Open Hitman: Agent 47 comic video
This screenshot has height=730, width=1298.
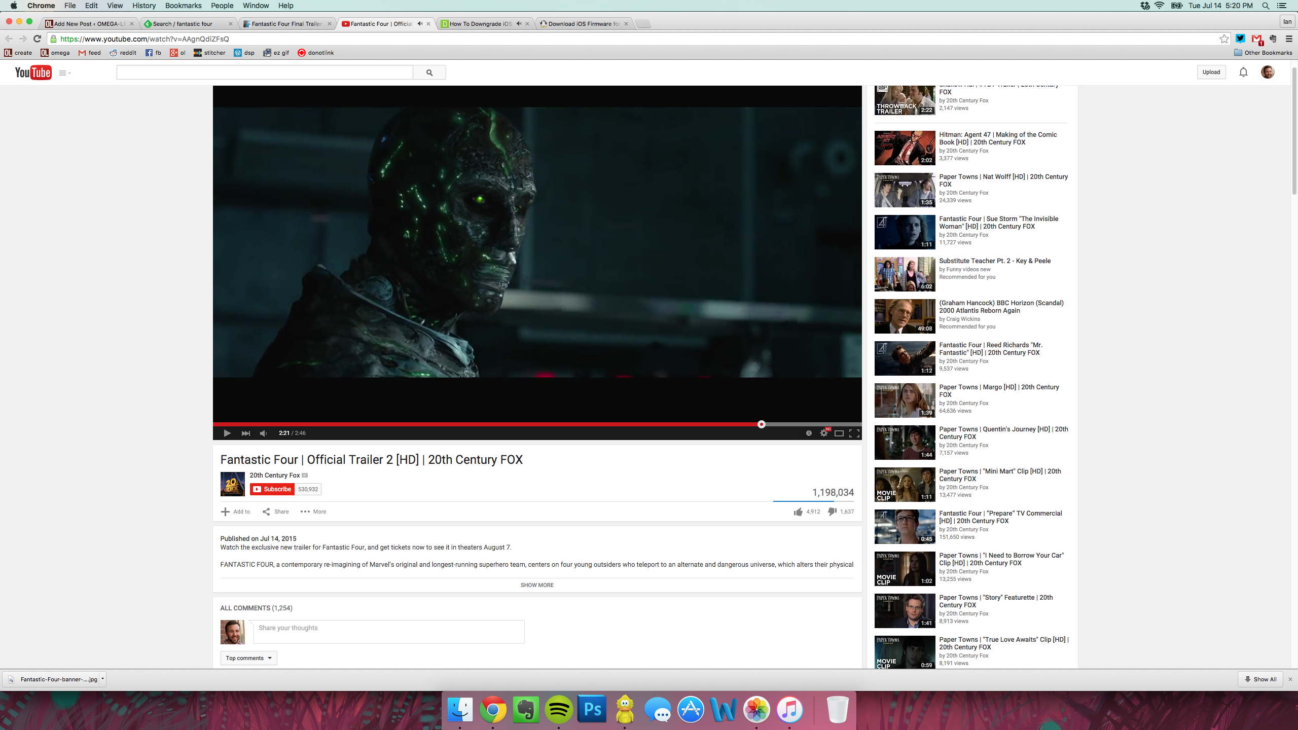pos(998,138)
